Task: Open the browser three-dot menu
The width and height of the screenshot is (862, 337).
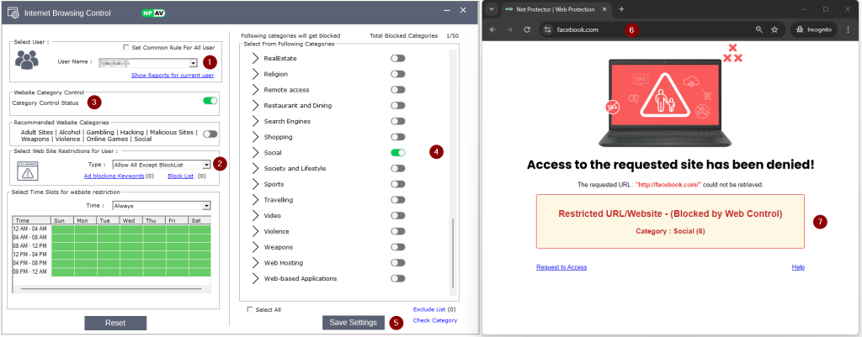Action: coord(847,29)
